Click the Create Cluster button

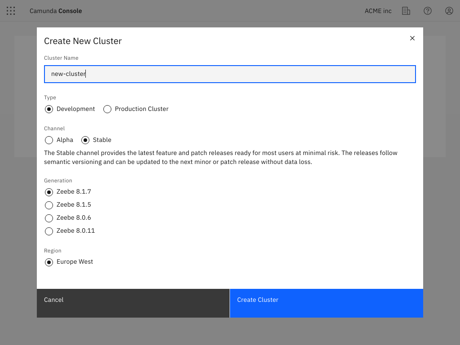point(326,303)
